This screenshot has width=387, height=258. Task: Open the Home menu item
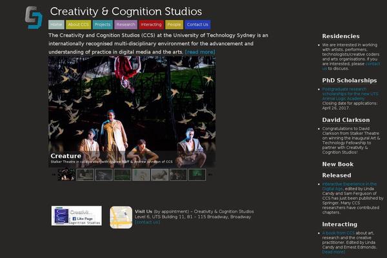tap(56, 25)
